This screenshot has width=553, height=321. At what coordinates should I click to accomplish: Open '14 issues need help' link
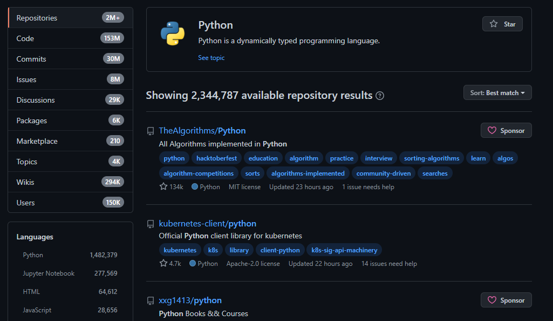click(389, 263)
